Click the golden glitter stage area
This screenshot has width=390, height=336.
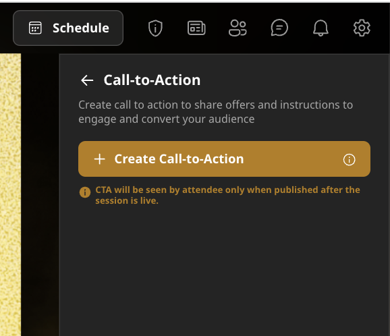(10, 194)
